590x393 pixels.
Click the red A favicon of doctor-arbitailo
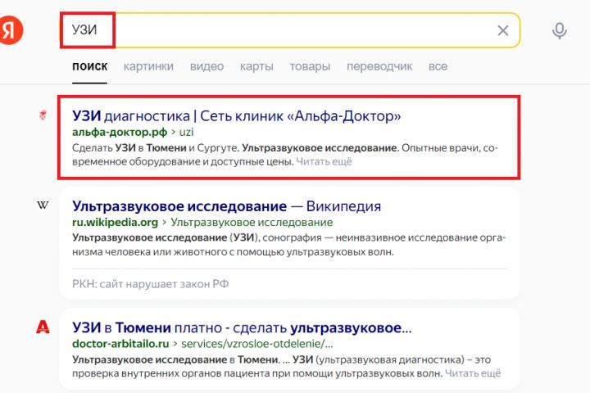[x=43, y=327]
